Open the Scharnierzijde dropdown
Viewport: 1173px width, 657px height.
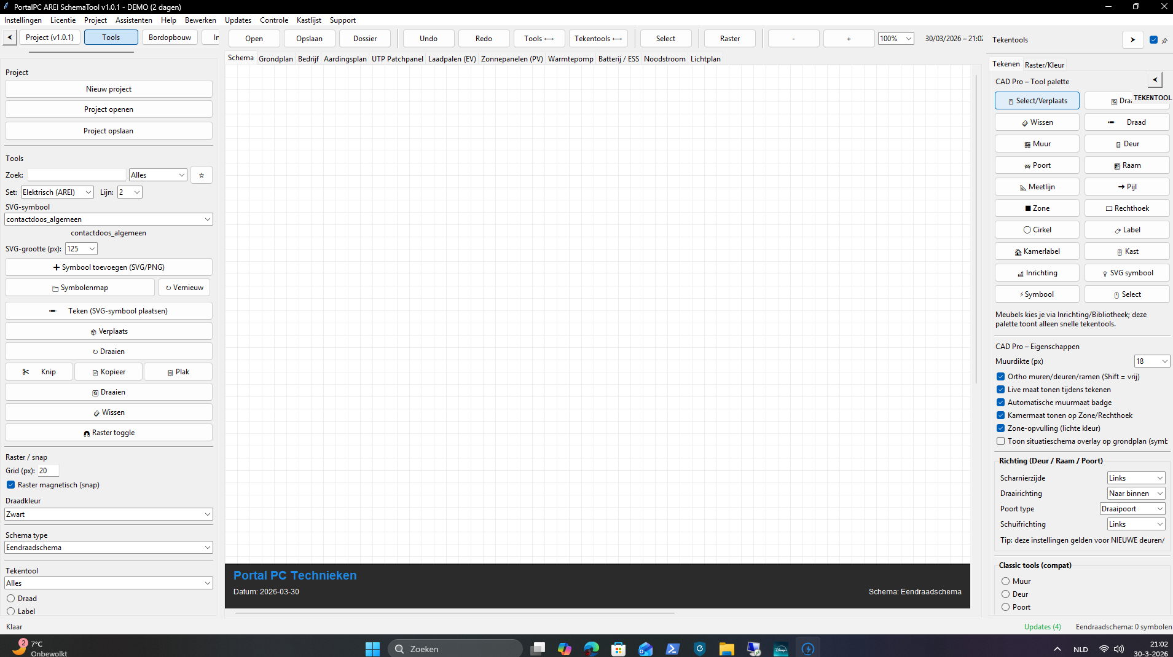point(1136,478)
